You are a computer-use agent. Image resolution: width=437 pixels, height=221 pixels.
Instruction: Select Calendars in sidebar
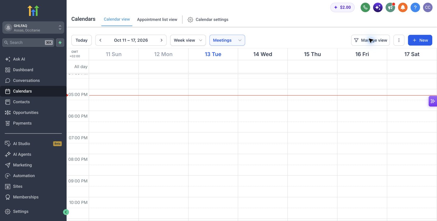coord(33,91)
